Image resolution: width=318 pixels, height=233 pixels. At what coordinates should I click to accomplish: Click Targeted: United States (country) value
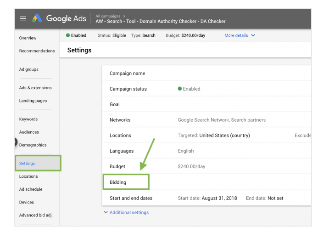click(x=214, y=135)
